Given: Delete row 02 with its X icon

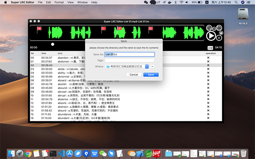Looking at the screenshot, I should [x=208, y=65].
